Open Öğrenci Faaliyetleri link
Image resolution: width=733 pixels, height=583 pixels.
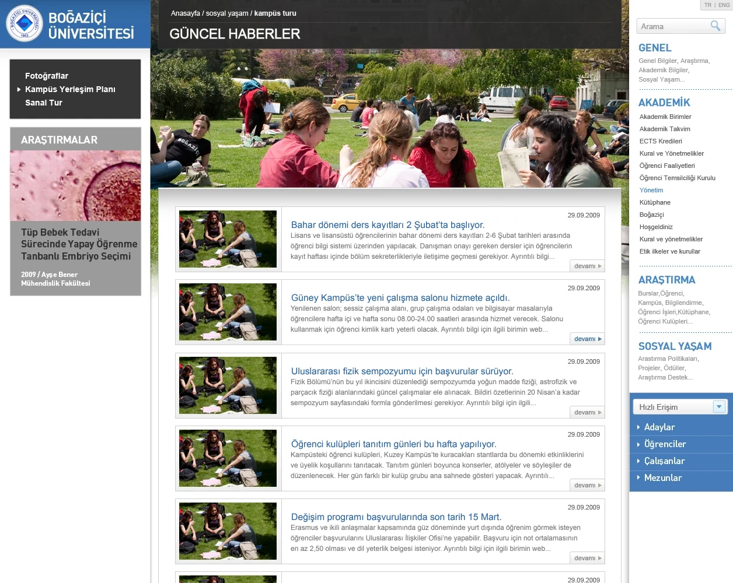(667, 166)
